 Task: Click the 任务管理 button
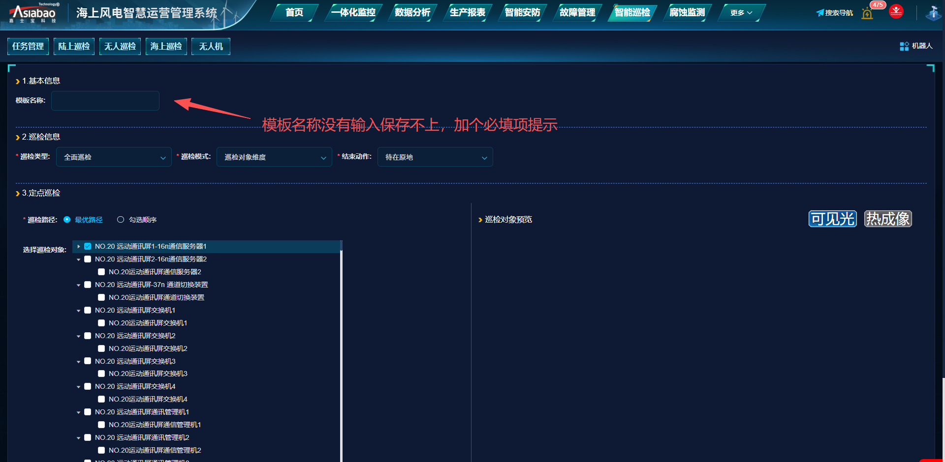pos(28,46)
